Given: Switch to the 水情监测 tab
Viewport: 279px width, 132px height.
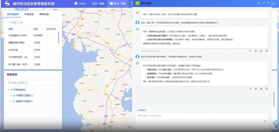Looking at the screenshot, I should pyautogui.click(x=29, y=14).
